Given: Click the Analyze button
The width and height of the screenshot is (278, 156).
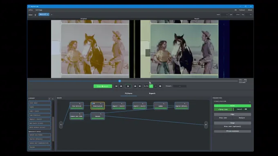Looking at the screenshot, I should (242, 118).
